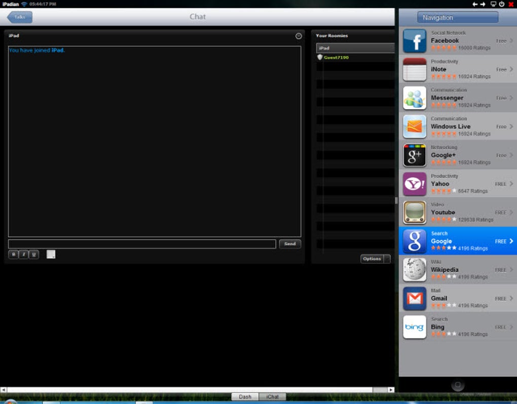This screenshot has width=517, height=404.
Task: Click the home button below the Navigation panel
Action: [458, 385]
